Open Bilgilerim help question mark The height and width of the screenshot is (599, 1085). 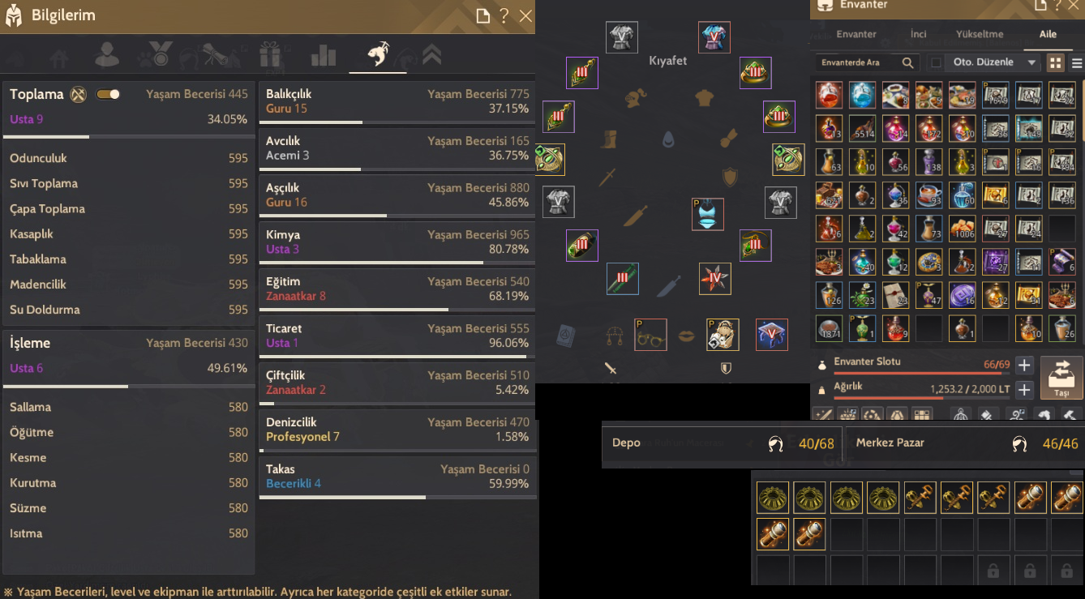[x=504, y=15]
